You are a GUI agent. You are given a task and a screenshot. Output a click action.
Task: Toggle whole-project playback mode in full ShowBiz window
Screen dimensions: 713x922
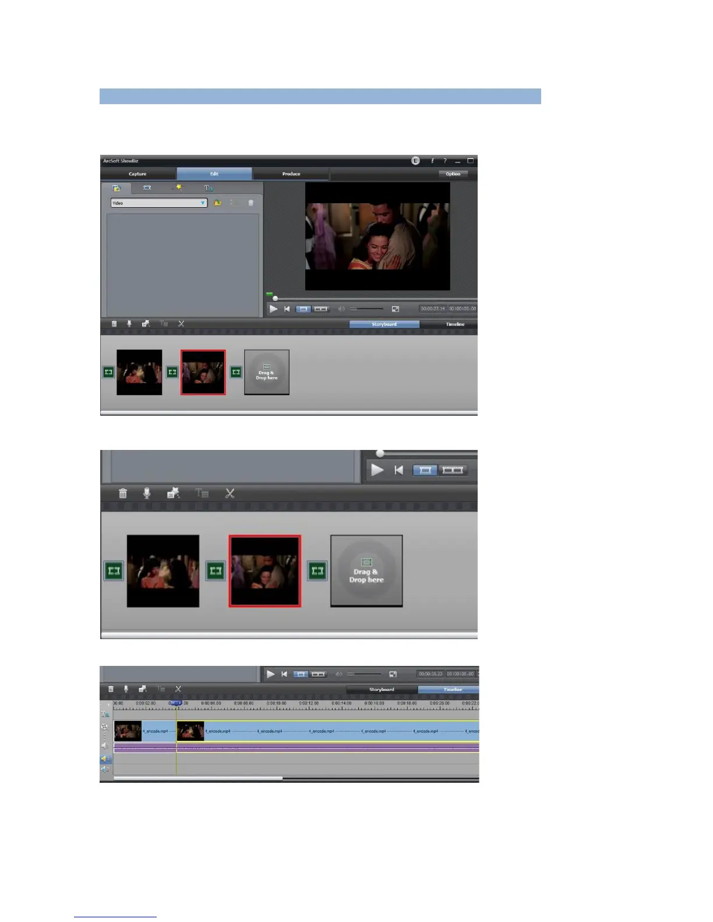(x=321, y=309)
